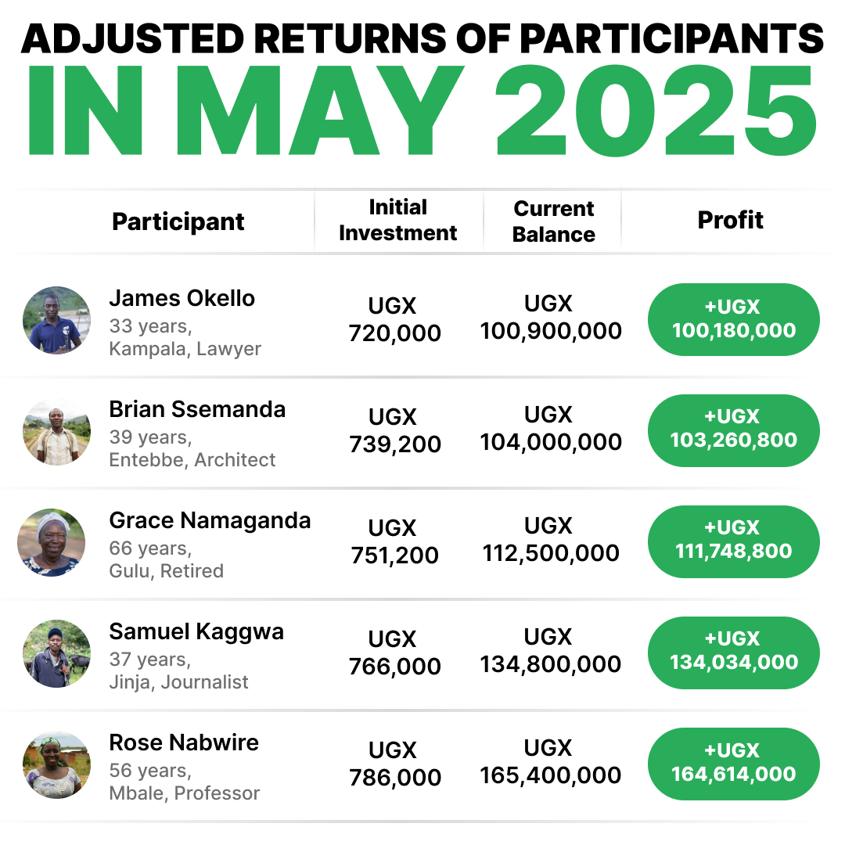This screenshot has height=845, width=845.
Task: Click Brian Ssemanda's profile photo
Action: coord(56,432)
